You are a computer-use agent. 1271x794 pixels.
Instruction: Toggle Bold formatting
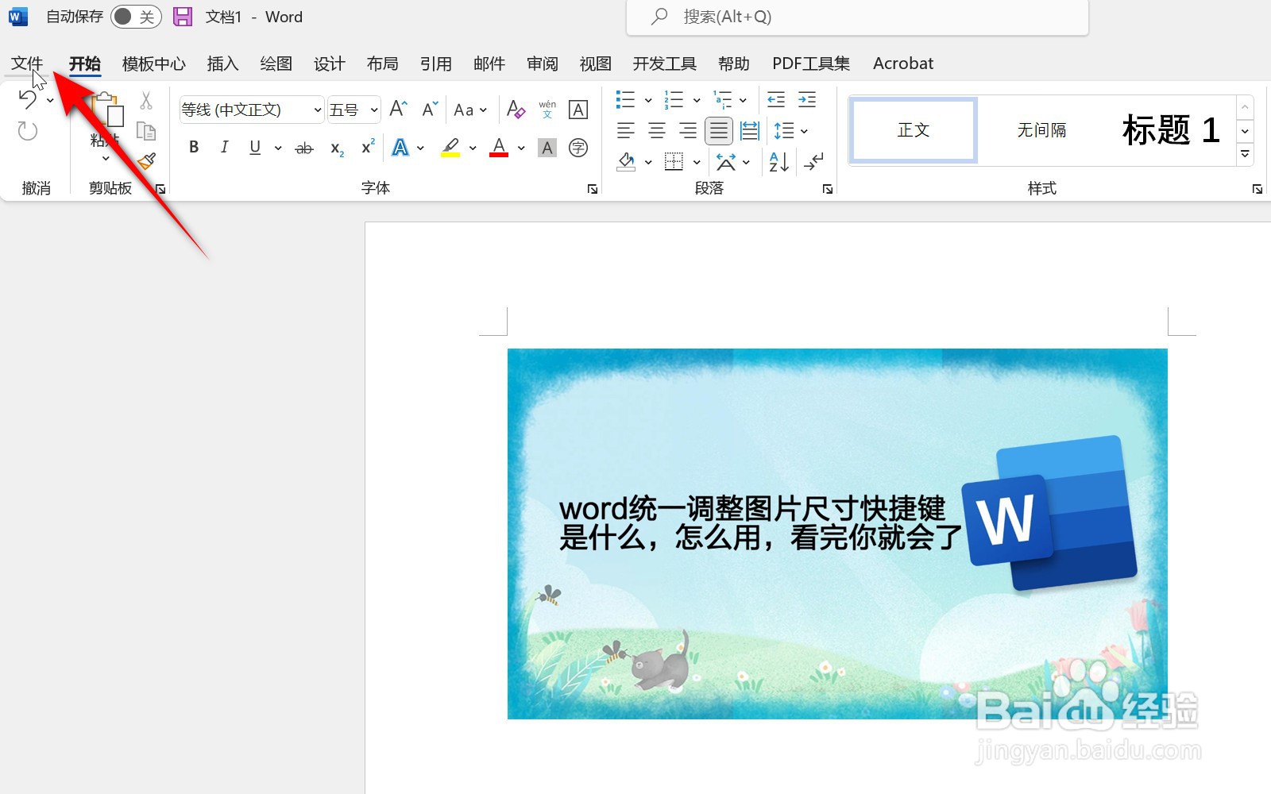pos(194,148)
